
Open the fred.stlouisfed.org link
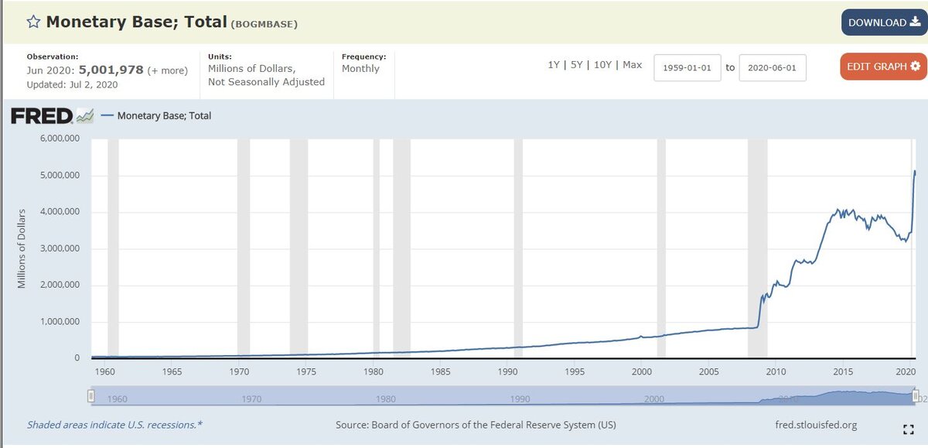coord(815,425)
